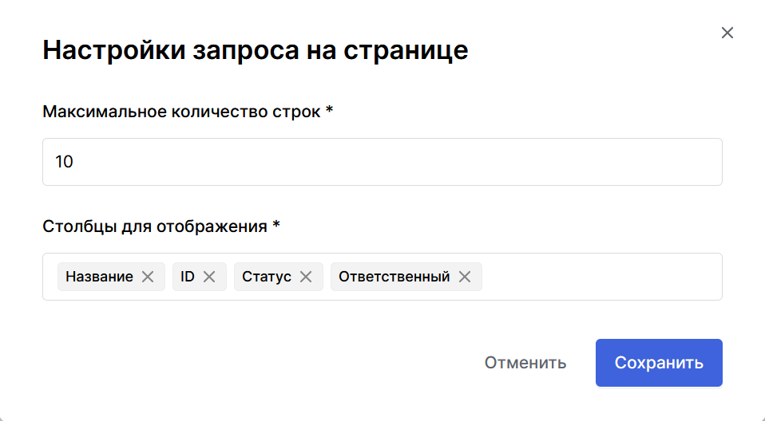
Task: Remove the Статус column chip
Action: [306, 277]
